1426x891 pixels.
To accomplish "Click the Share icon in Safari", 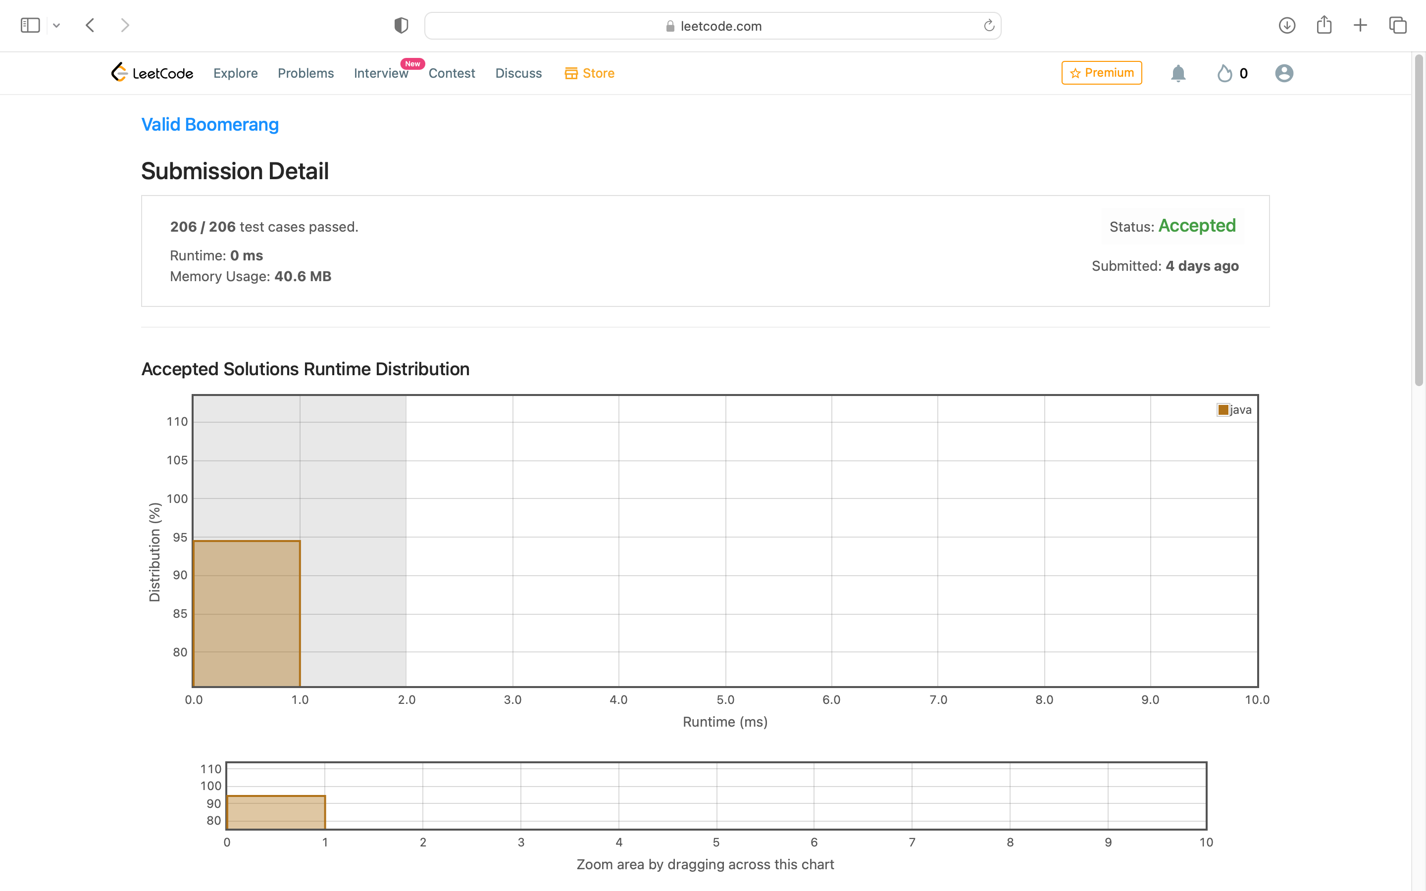I will [x=1324, y=25].
